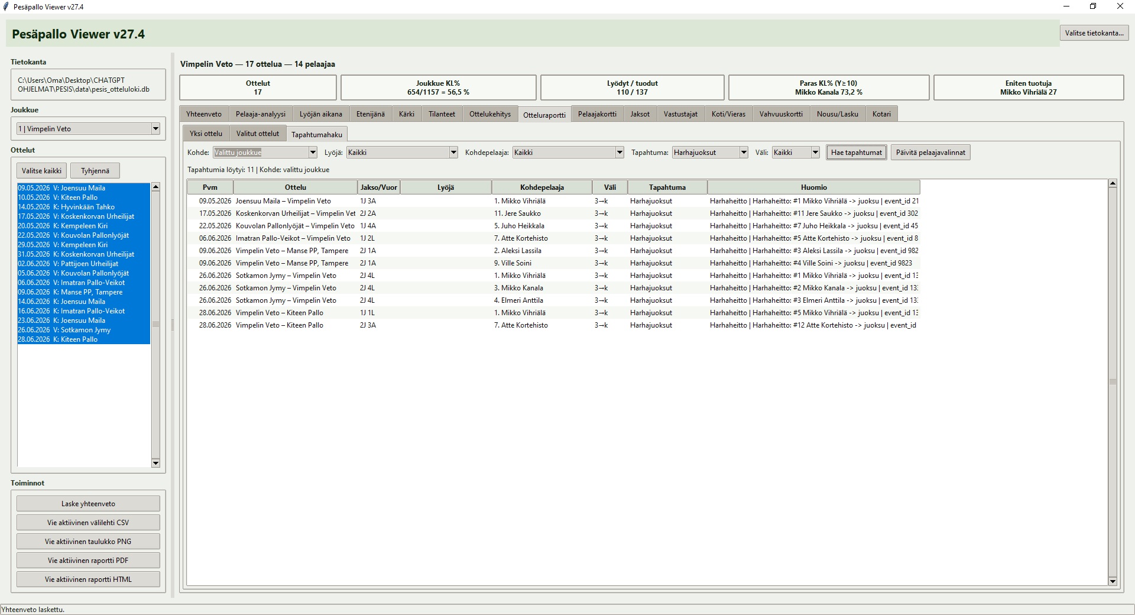
Task: Click the results table scrollbar down arrow
Action: pyautogui.click(x=1113, y=581)
